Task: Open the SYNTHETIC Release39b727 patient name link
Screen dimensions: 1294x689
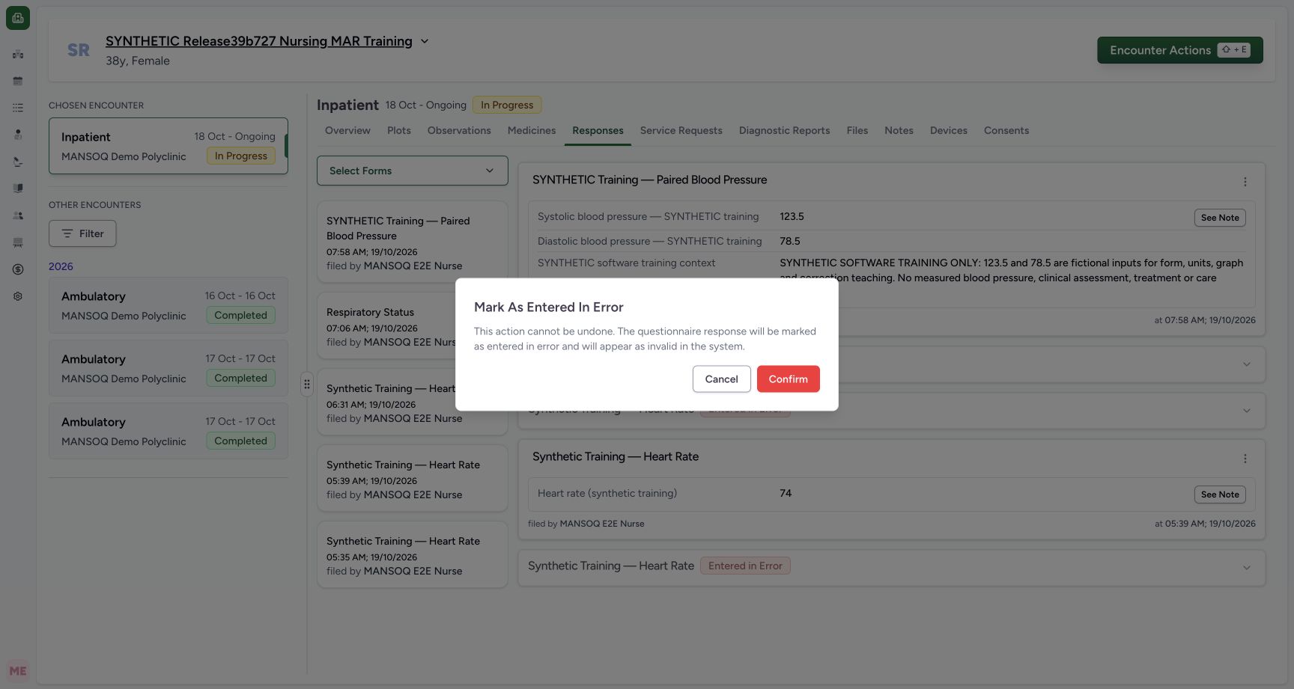Action: (259, 41)
